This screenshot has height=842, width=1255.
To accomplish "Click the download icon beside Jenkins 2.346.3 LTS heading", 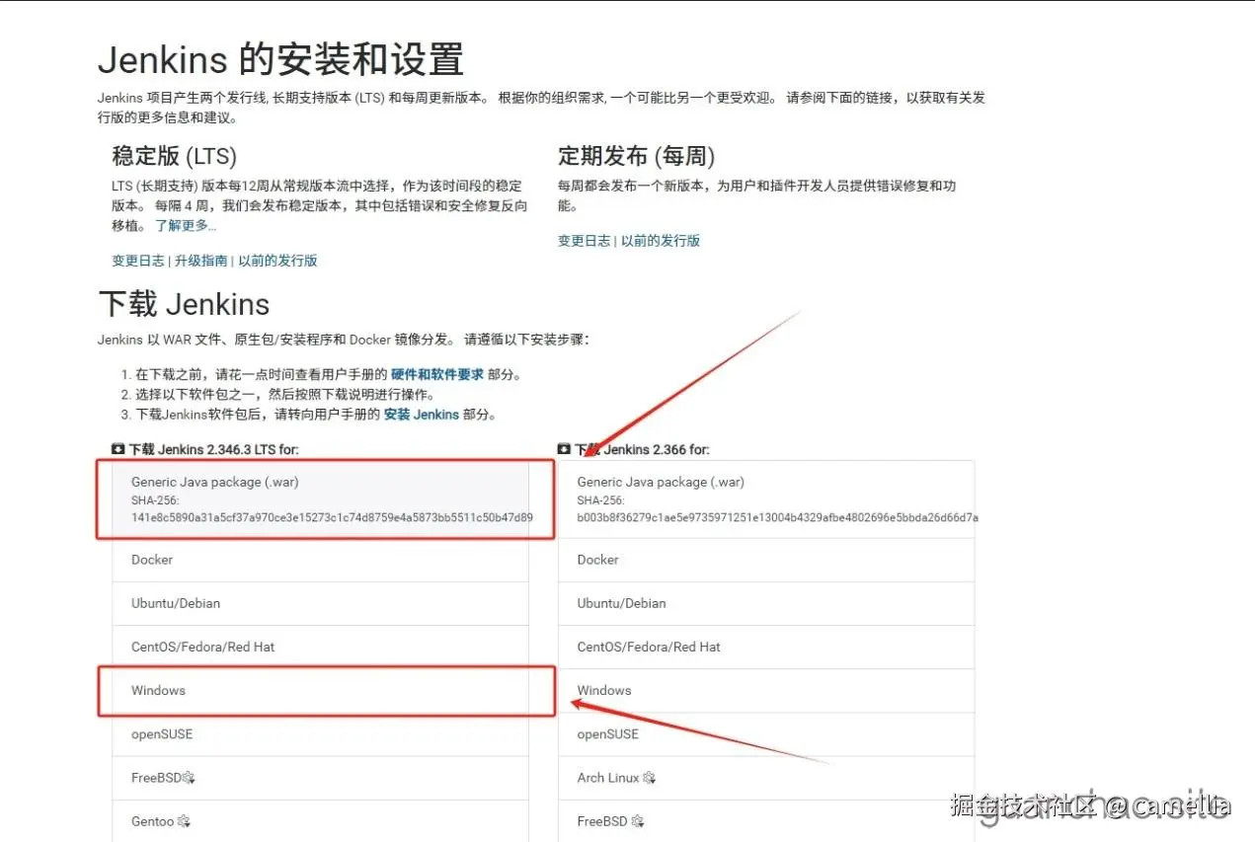I will point(118,449).
